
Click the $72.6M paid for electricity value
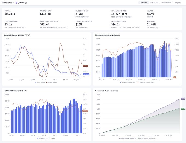coord(45,24)
